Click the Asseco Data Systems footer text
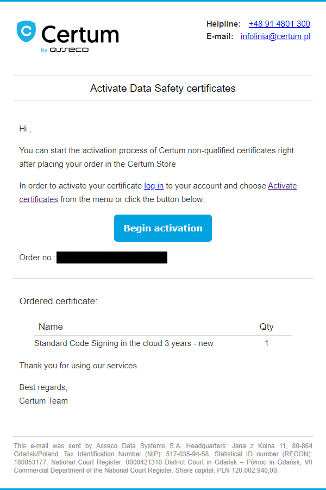Viewport: 326px width, 490px height. pyautogui.click(x=163, y=458)
